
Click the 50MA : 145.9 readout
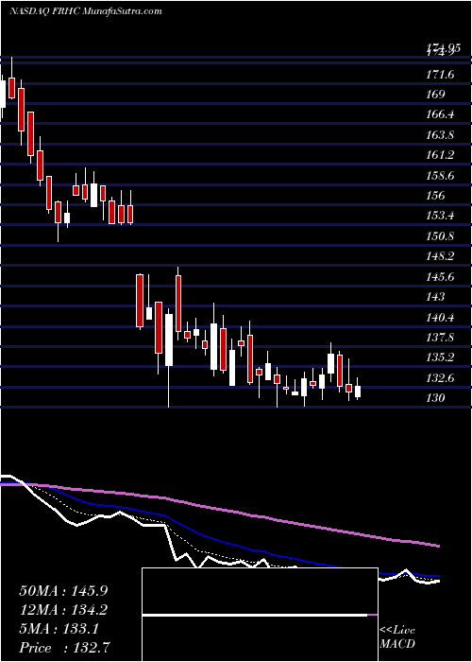pyautogui.click(x=63, y=591)
